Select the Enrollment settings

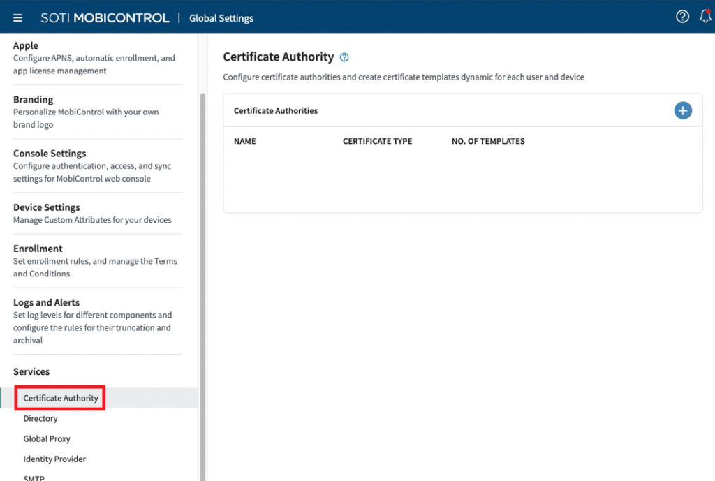pos(38,249)
